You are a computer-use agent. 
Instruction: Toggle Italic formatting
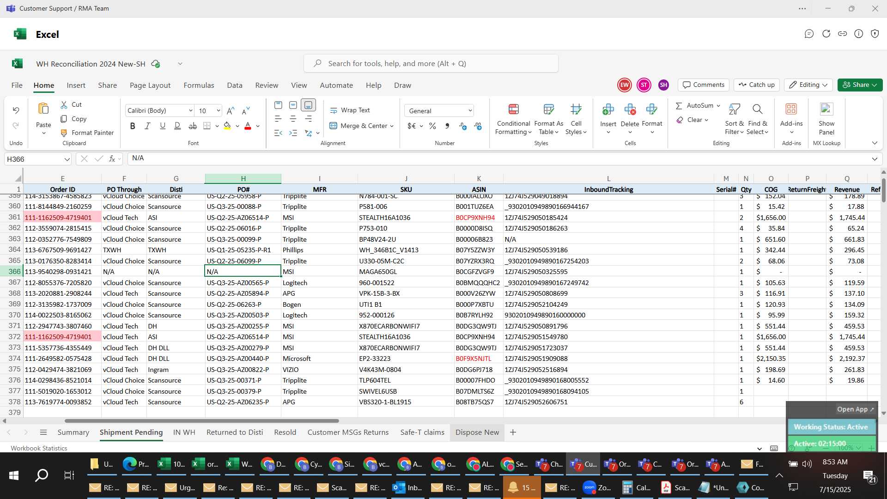pos(147,126)
